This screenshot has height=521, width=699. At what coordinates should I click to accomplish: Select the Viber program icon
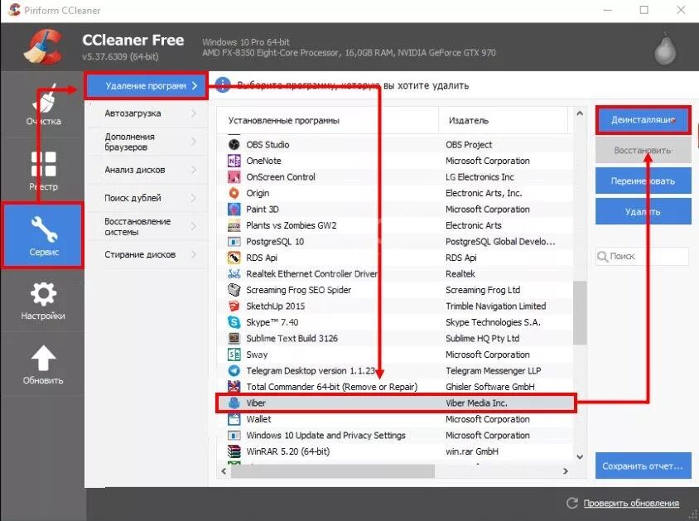[x=234, y=403]
